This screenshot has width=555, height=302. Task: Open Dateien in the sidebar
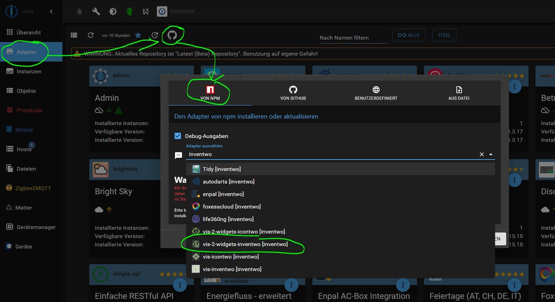pyautogui.click(x=31, y=169)
